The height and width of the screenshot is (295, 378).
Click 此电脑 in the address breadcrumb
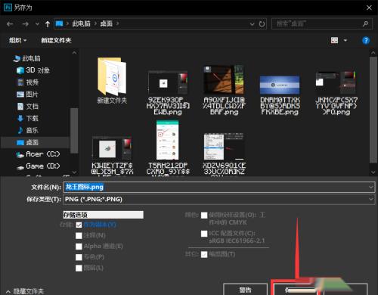pos(81,23)
